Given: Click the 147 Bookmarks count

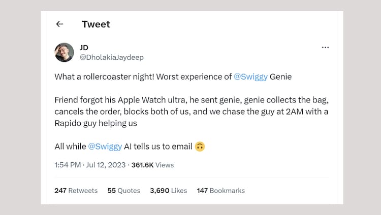Looking at the screenshot, I should click(220, 191).
